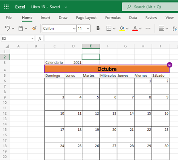Click the Wrap Text icon
178x160 pixels.
175,28
